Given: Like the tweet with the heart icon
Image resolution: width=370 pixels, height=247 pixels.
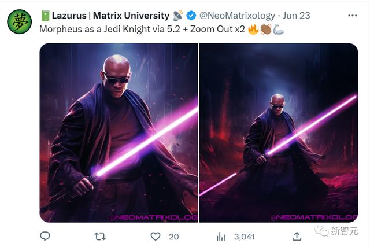Looking at the screenshot, I should (x=155, y=236).
